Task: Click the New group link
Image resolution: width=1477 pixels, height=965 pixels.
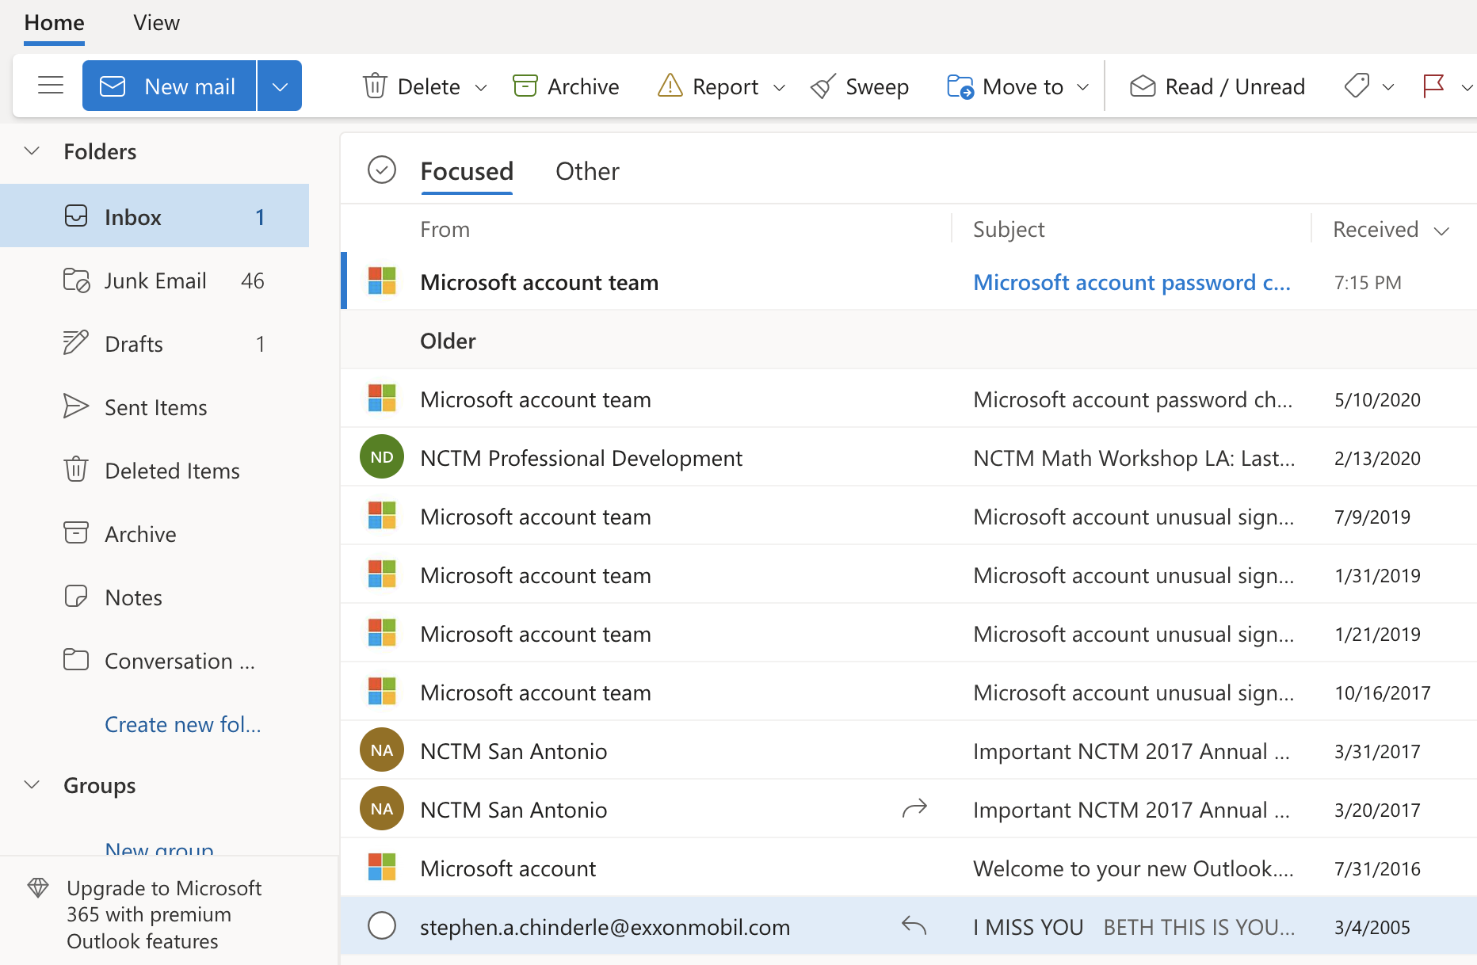Action: point(159,848)
